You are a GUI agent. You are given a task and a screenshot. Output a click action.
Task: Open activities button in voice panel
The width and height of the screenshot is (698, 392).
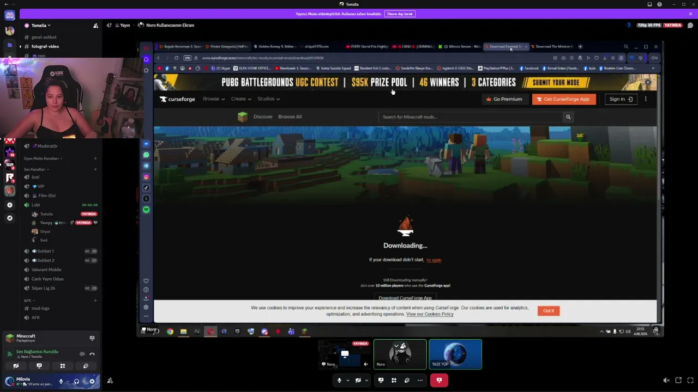pos(63,366)
